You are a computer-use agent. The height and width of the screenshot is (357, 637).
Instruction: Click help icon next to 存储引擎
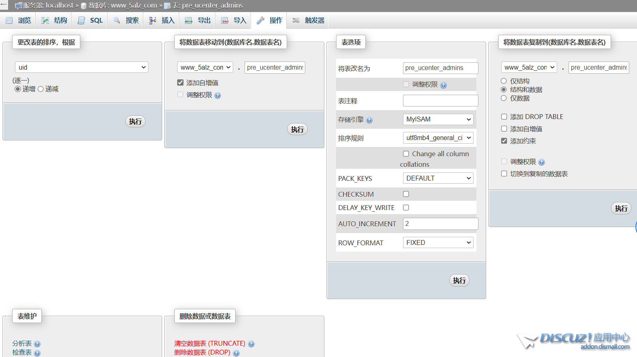click(x=369, y=120)
